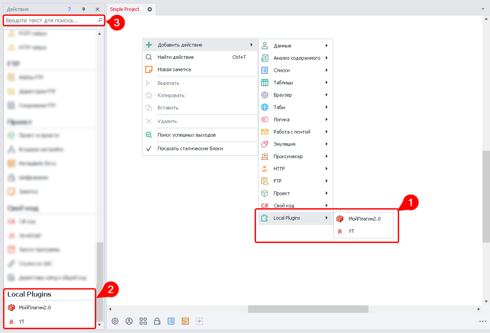Click the magnifier icon in the search box
The width and height of the screenshot is (490, 333).
(x=100, y=21)
